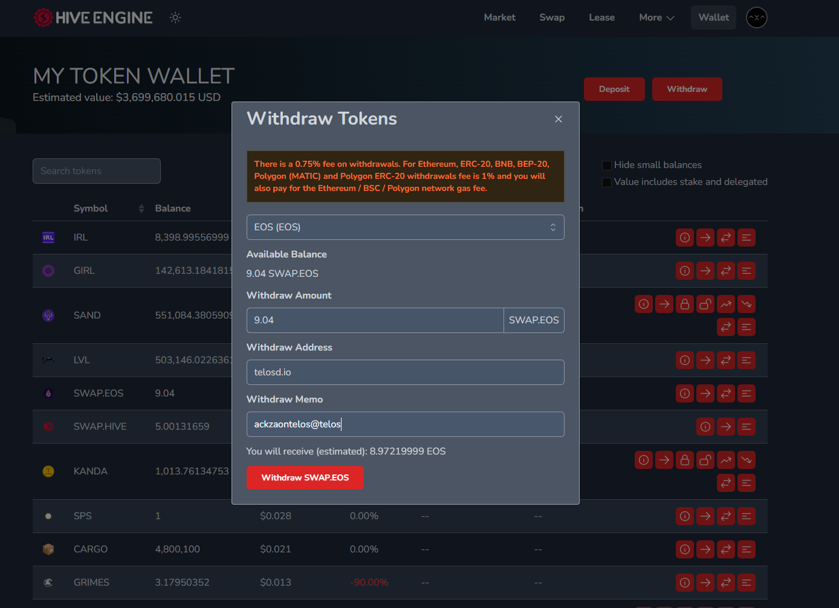Click the Withdraw button in the wallet header
This screenshot has height=608, width=839.
click(687, 89)
